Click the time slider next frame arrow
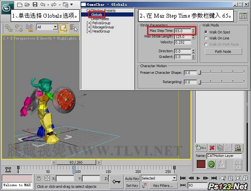 coord(99,162)
